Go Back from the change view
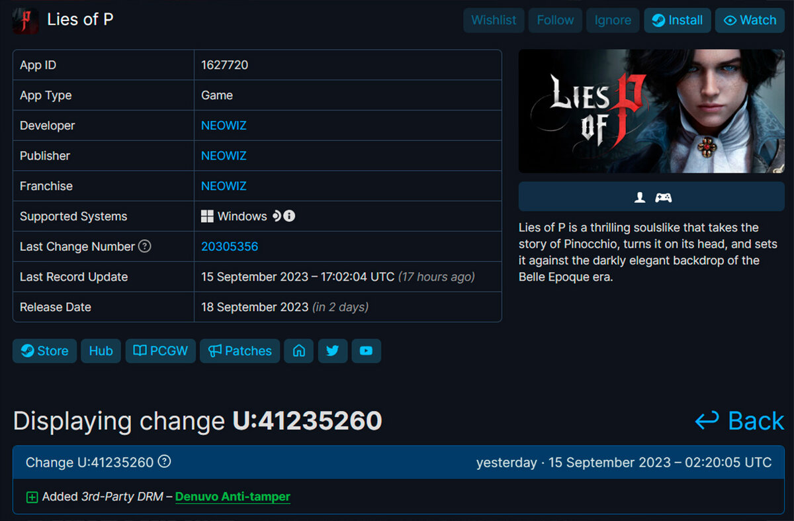 click(x=740, y=421)
